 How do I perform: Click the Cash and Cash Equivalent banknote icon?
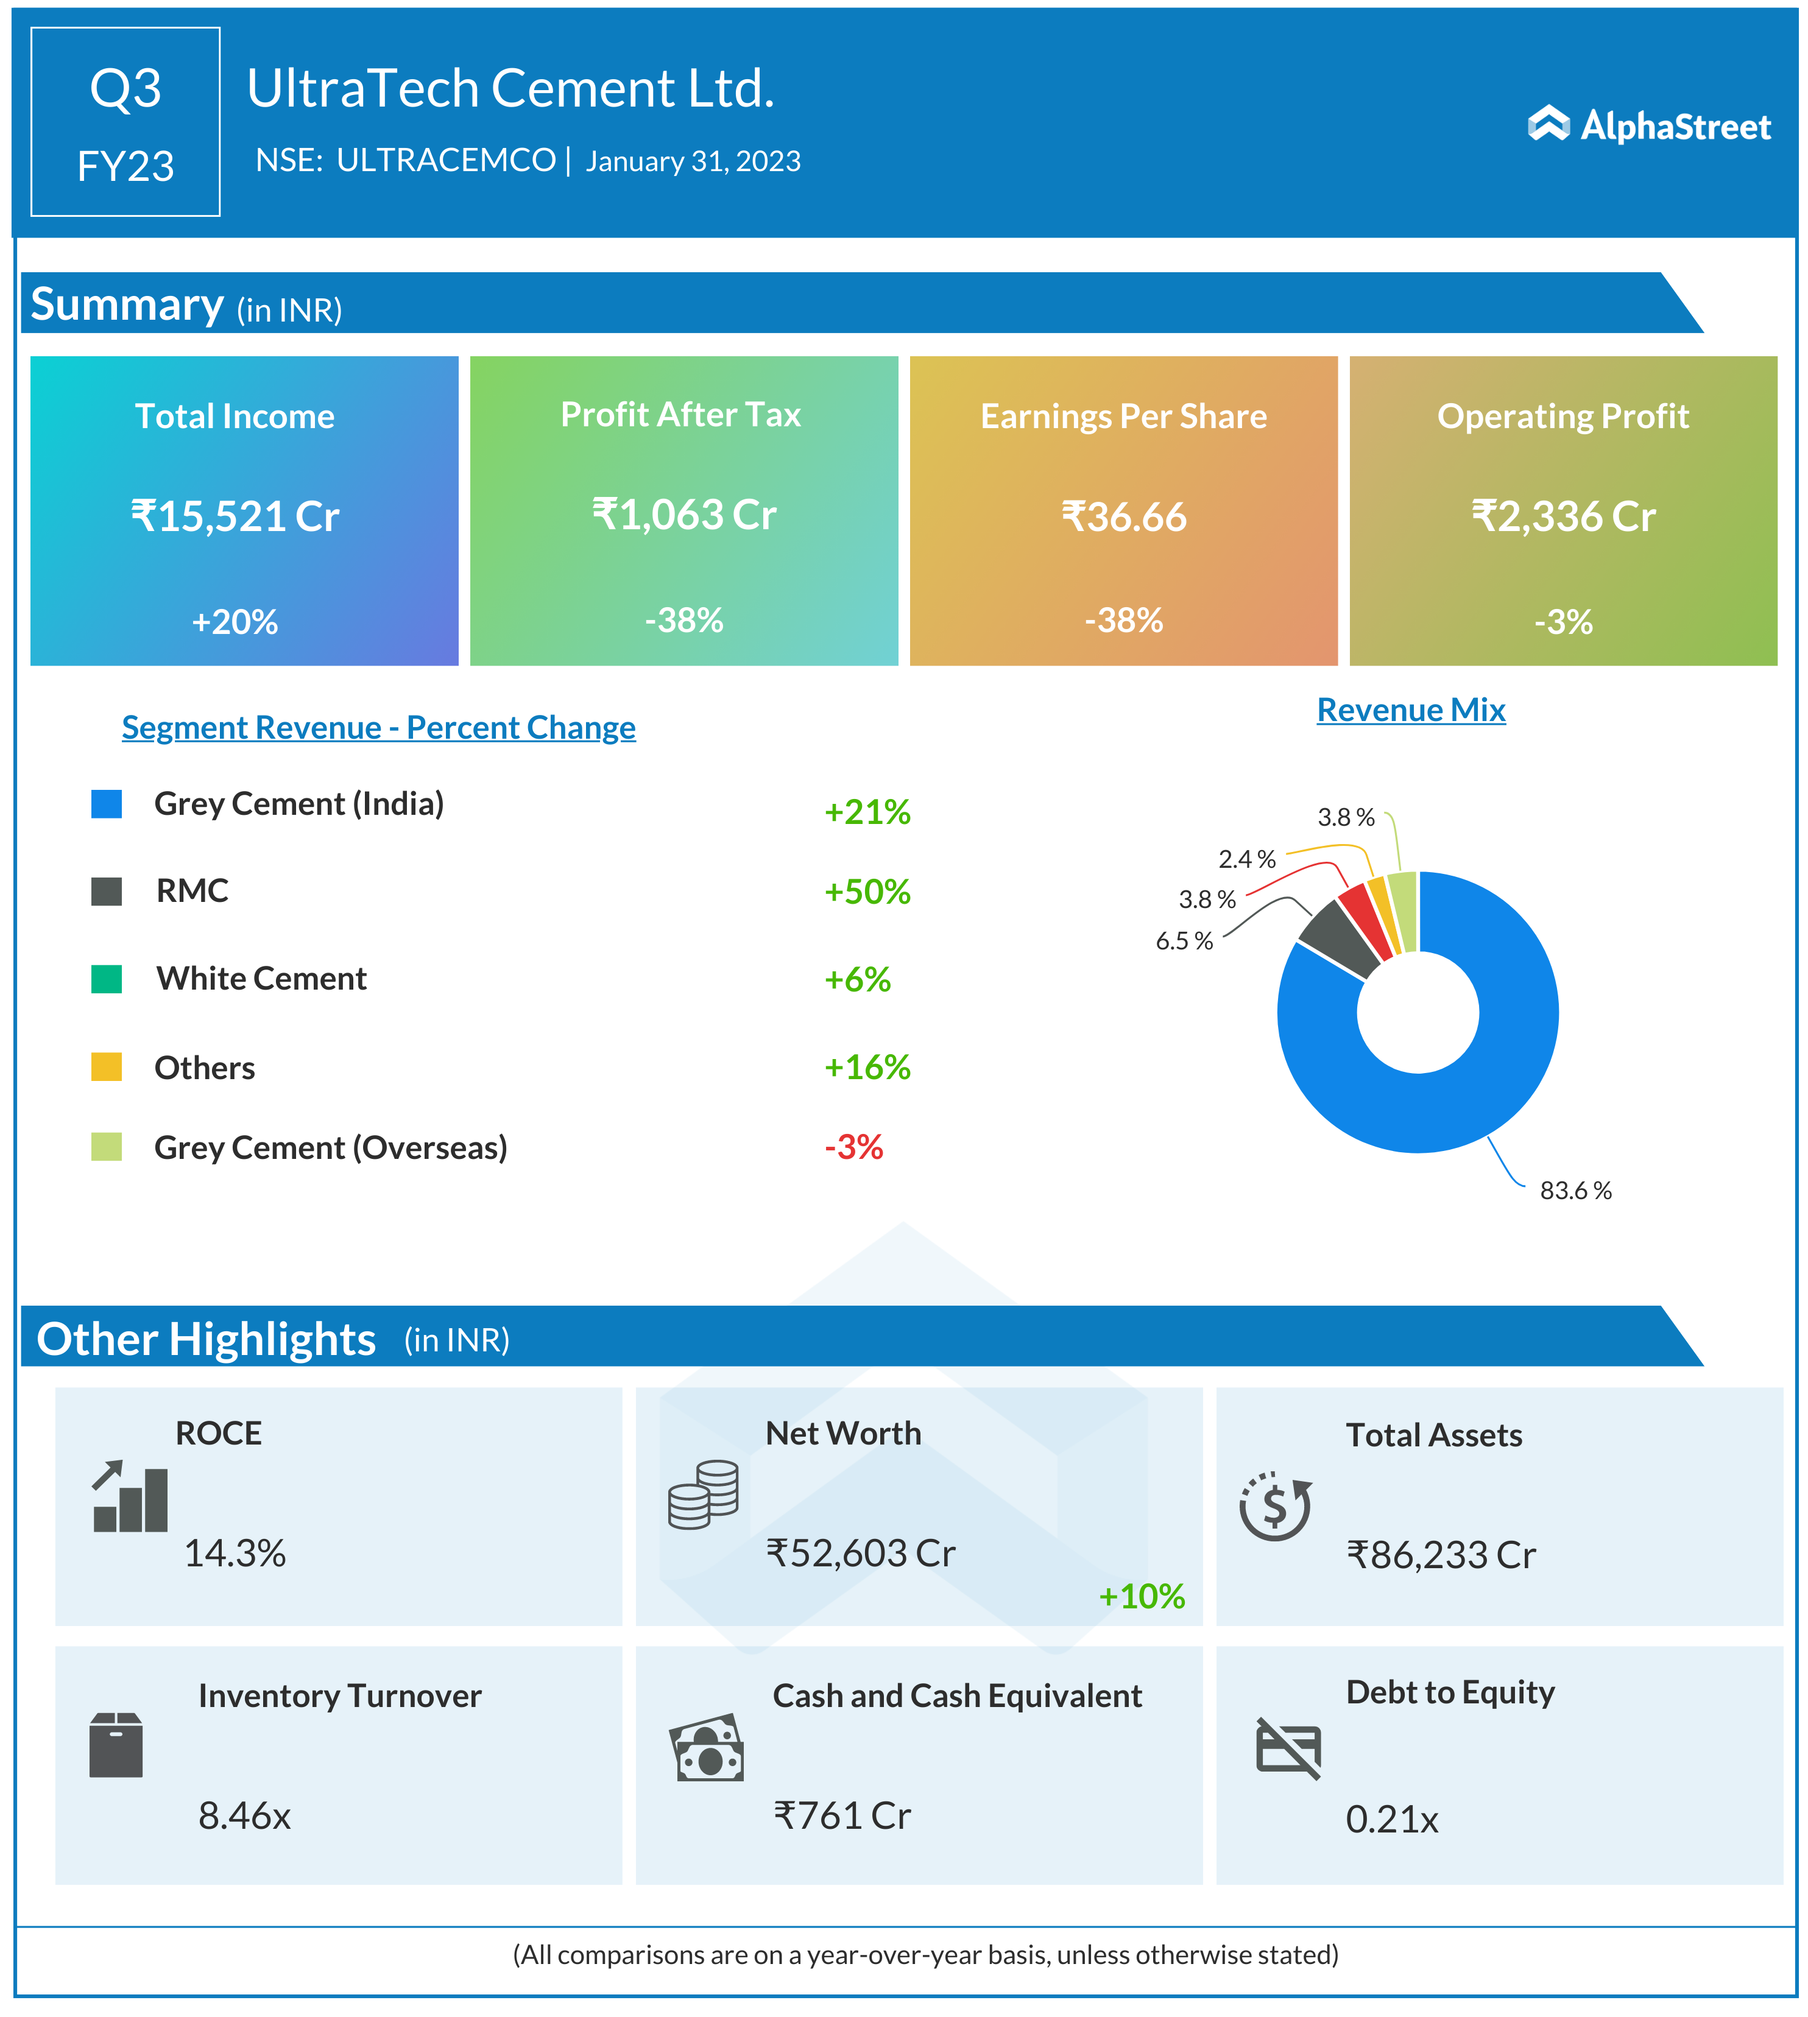(x=706, y=1747)
